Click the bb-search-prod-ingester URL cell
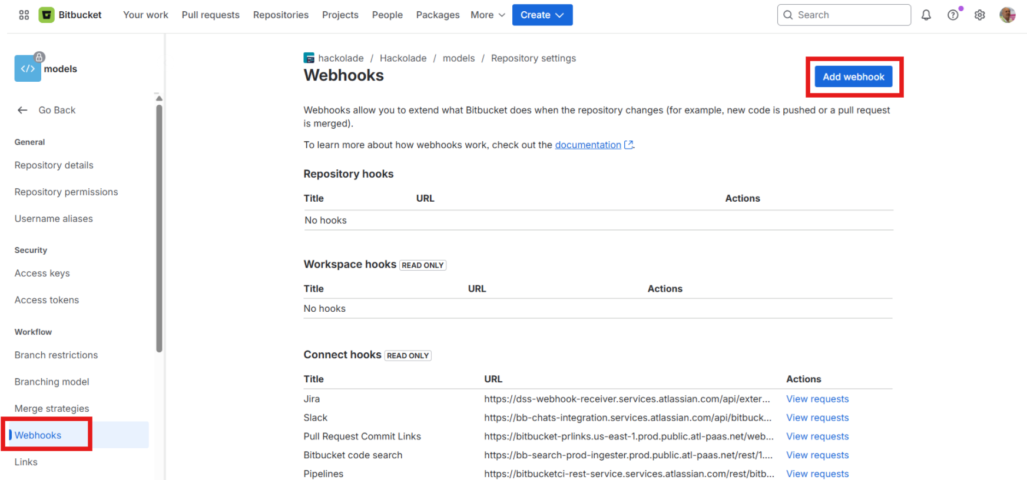Screen dimensions: 1027x480 628,455
